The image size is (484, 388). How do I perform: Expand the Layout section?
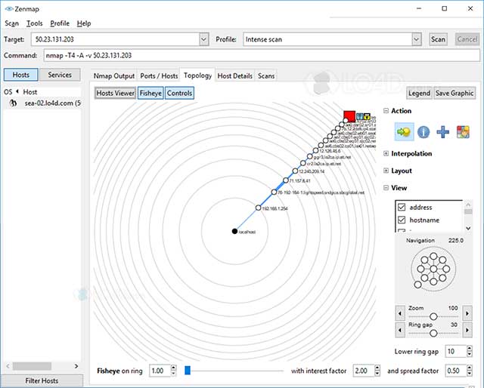[x=386, y=171]
